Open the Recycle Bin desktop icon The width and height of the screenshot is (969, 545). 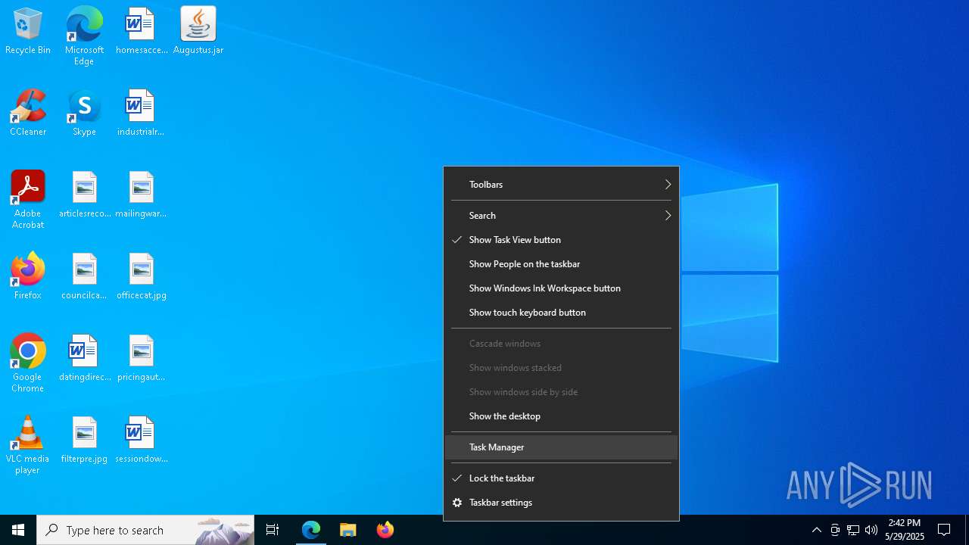click(28, 31)
